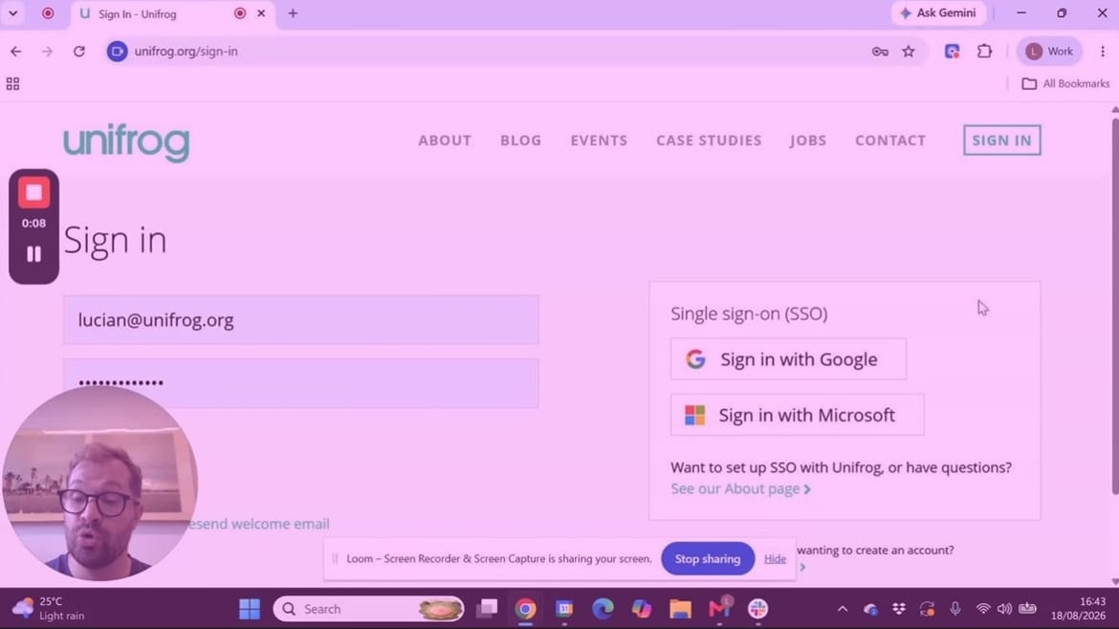
Task: Close the Sign In - Unifrog tab
Action: [x=261, y=13]
